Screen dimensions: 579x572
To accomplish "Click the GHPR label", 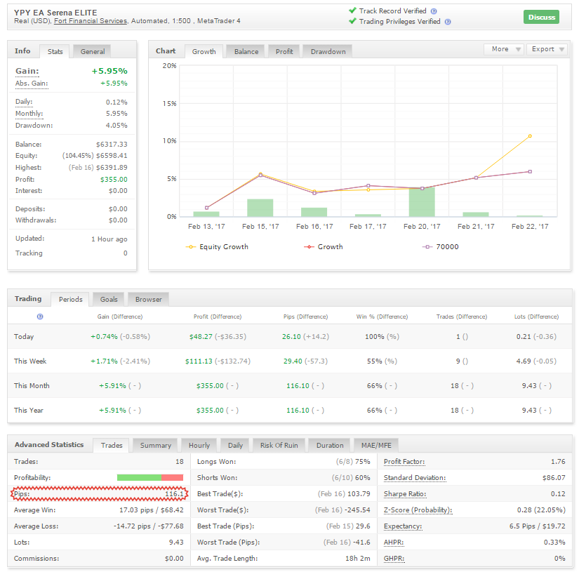I will [x=394, y=559].
